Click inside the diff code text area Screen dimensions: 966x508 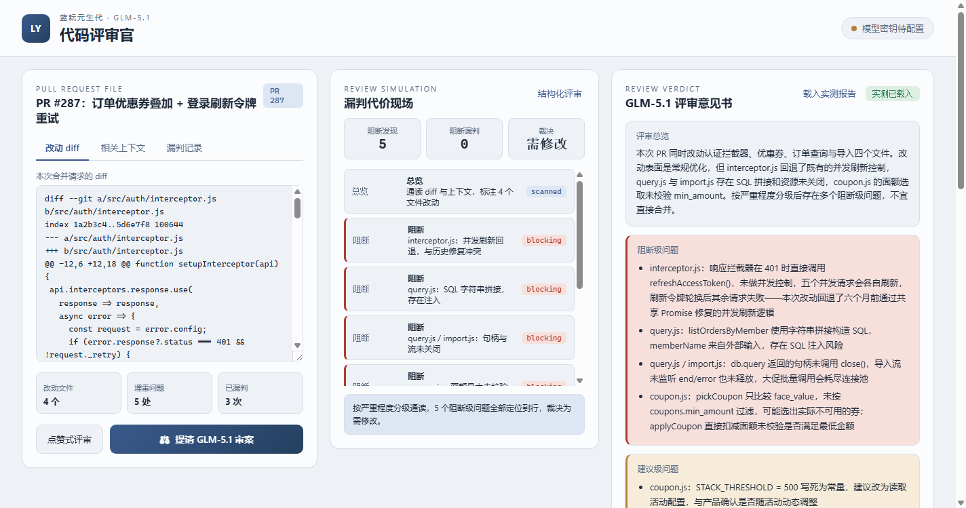tap(164, 273)
